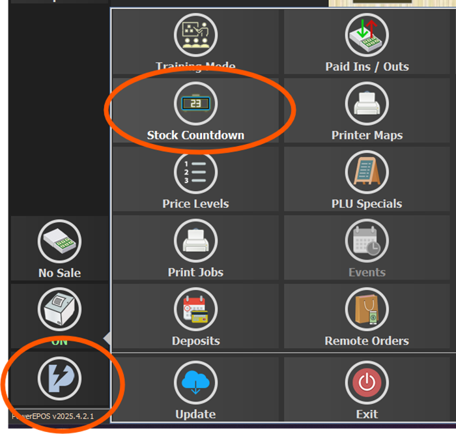Viewport: 456px width, 434px height.
Task: Open Training Mode from the menu
Action: coord(195,42)
